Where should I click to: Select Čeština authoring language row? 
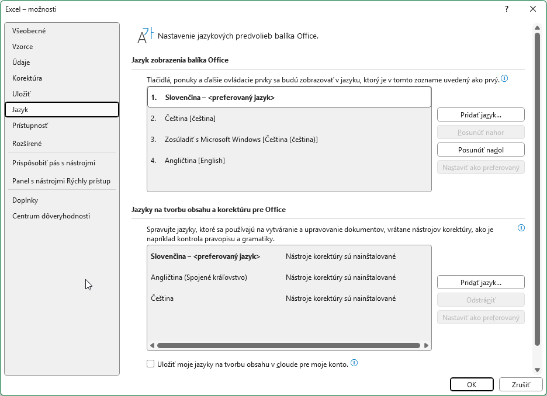pos(289,298)
